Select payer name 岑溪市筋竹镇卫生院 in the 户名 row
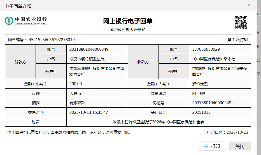Viewport: 261px width, 155px height. [87, 59]
